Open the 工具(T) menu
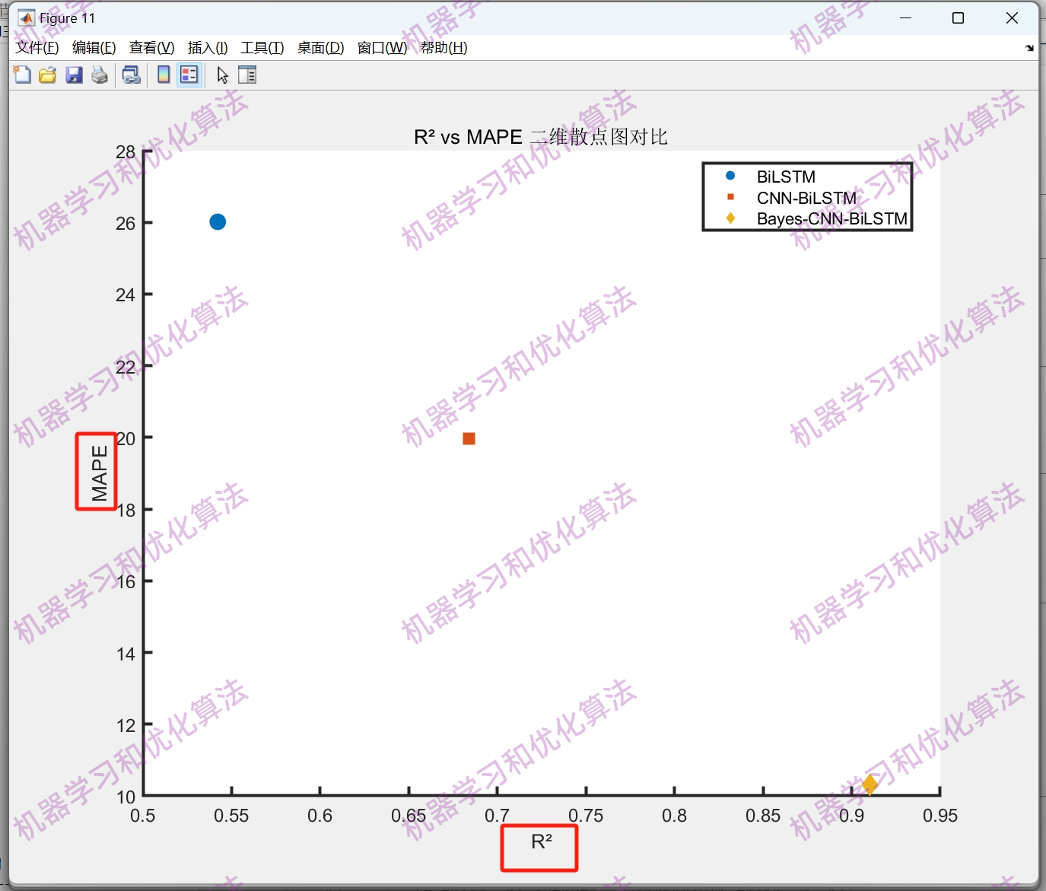1046x891 pixels. click(262, 47)
